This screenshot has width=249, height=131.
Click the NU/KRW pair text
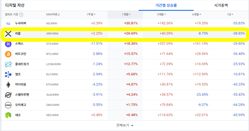(x=52, y=23)
